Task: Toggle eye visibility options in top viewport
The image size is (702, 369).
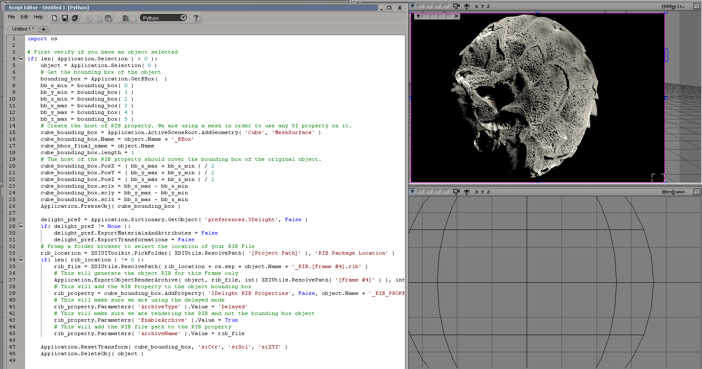Action: 467,6
